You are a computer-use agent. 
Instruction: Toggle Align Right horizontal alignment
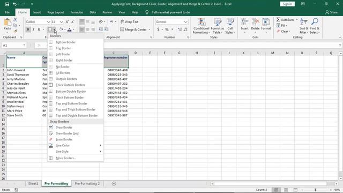pyautogui.click(x=93, y=29)
